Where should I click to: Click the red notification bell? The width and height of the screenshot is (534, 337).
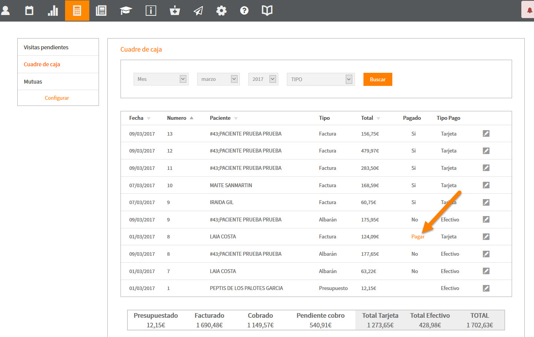pos(530,10)
